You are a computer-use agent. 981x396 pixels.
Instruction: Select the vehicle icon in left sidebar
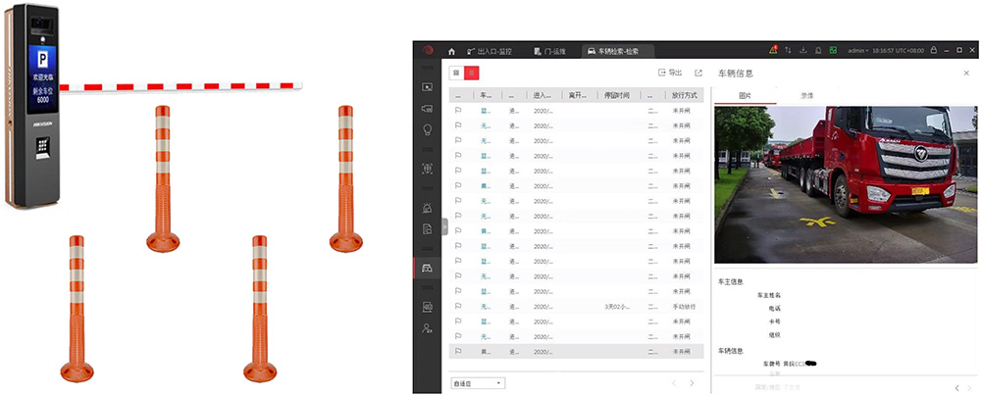pyautogui.click(x=427, y=268)
